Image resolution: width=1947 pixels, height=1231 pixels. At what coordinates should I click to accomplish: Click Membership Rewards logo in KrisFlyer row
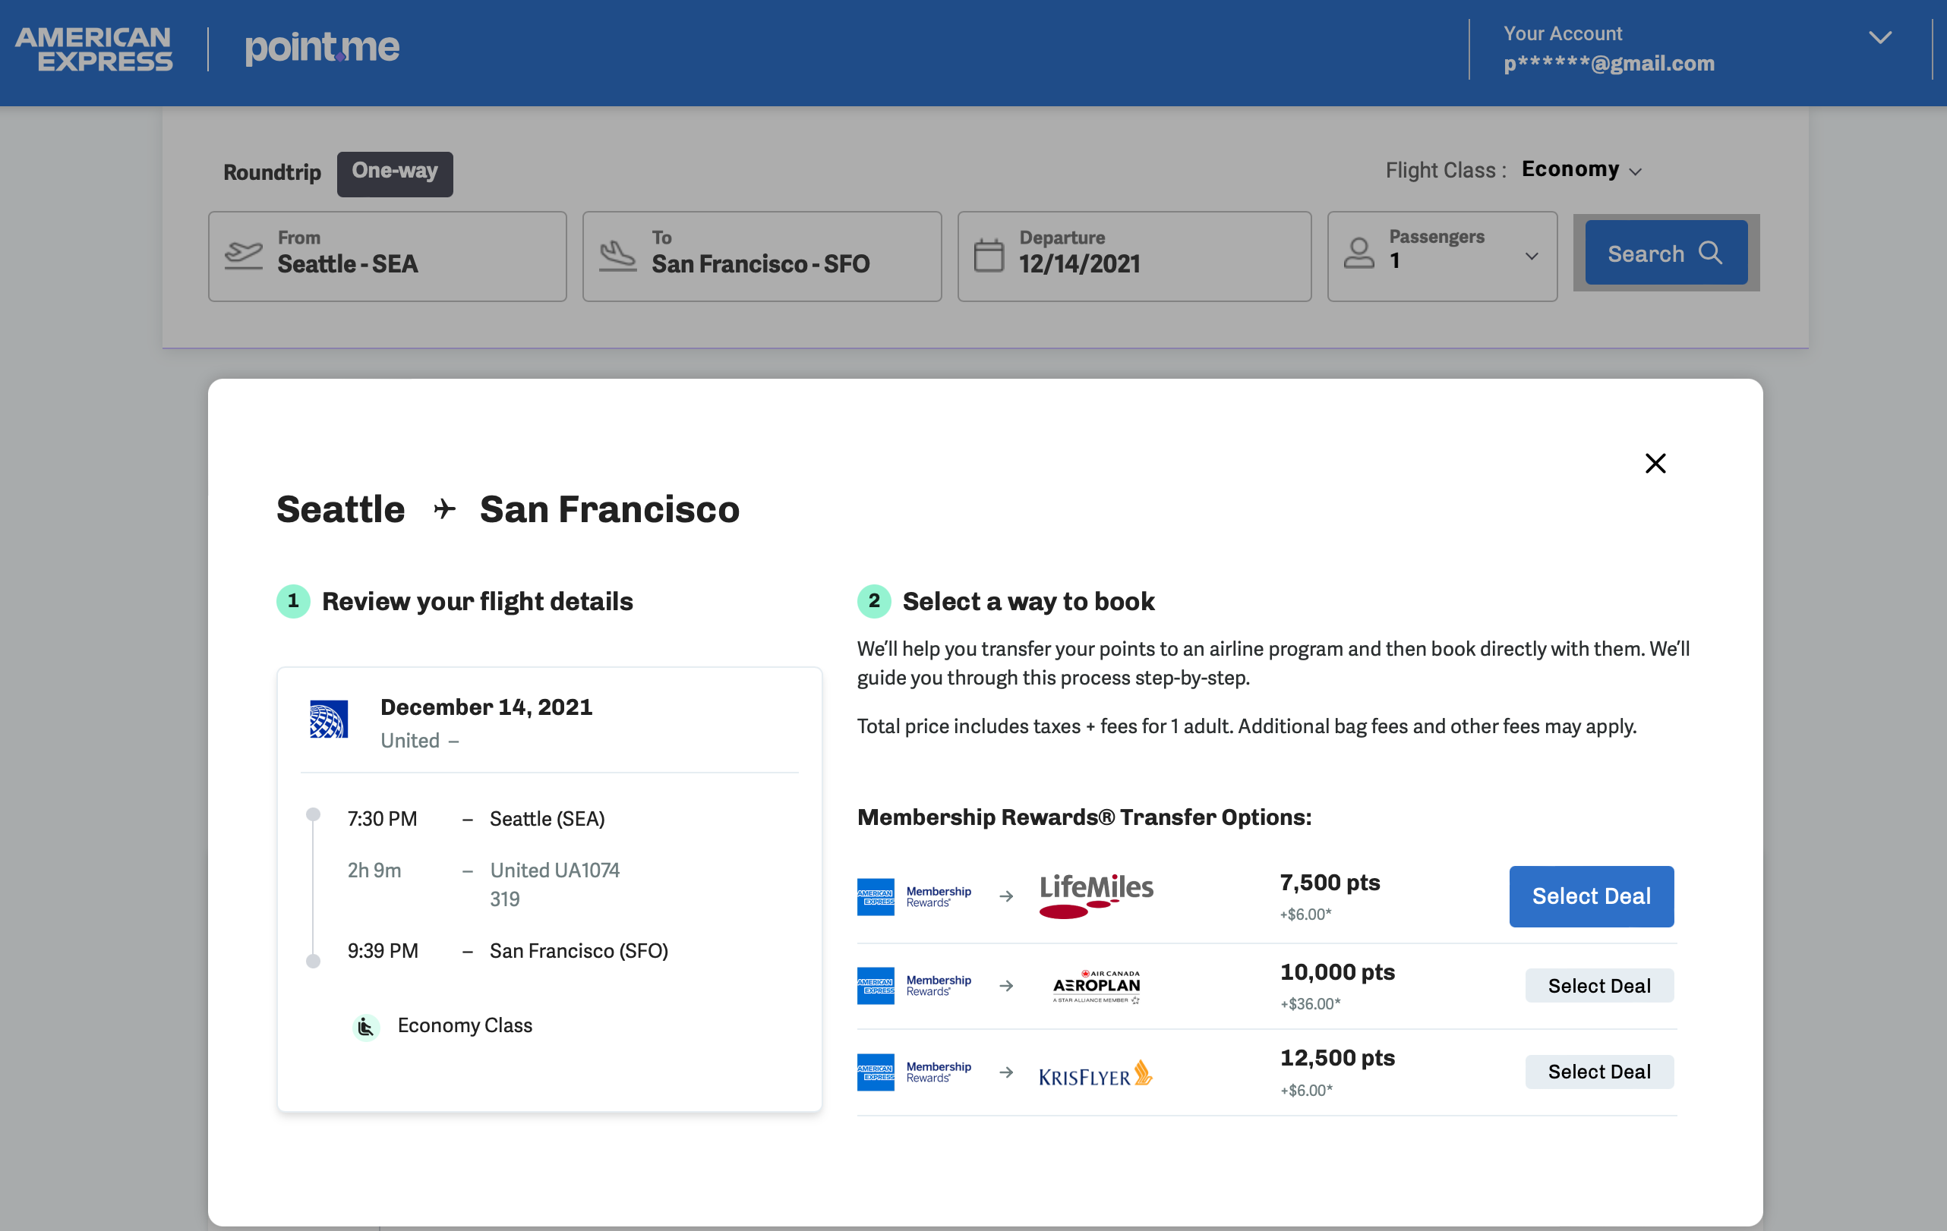pyautogui.click(x=914, y=1072)
